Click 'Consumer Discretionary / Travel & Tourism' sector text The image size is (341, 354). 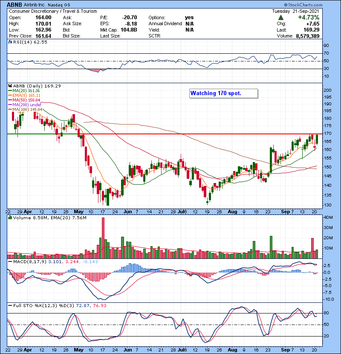click(x=53, y=11)
